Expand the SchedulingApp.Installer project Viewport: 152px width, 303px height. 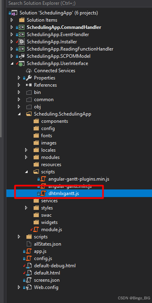(x=12, y=42)
